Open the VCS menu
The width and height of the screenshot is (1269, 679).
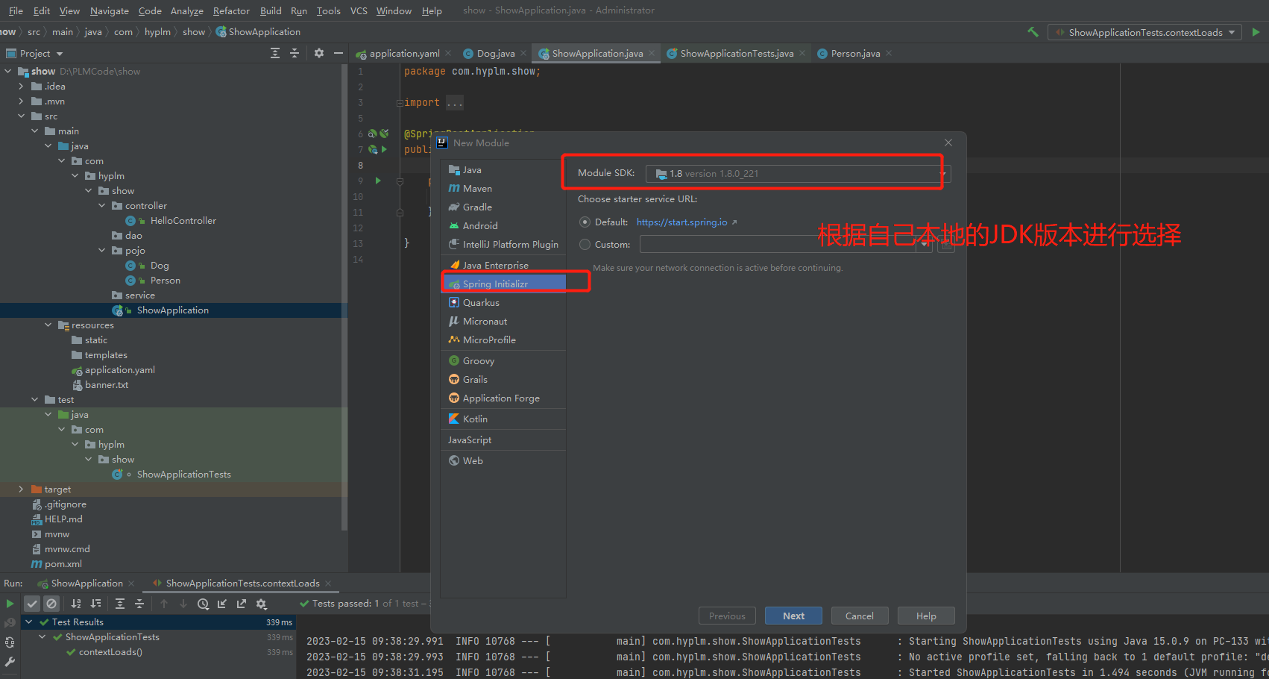[x=358, y=10]
